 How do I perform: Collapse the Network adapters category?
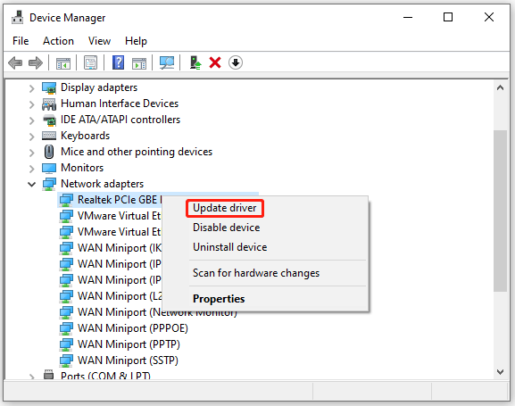[x=31, y=185]
